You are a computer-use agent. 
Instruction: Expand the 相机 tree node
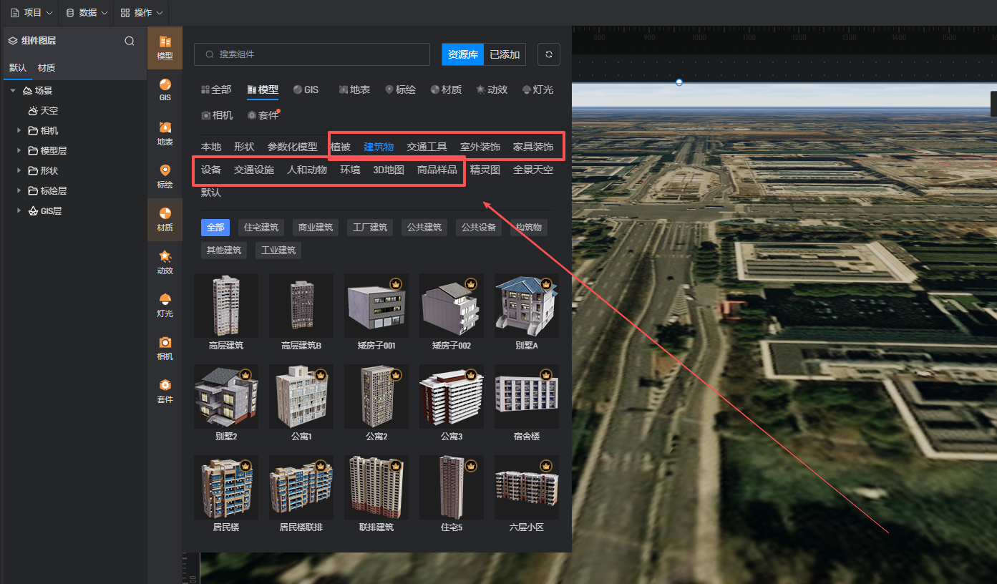pos(19,131)
